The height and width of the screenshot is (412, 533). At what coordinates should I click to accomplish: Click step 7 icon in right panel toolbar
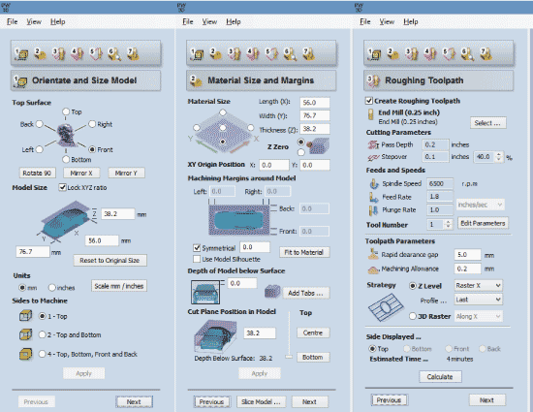click(486, 53)
